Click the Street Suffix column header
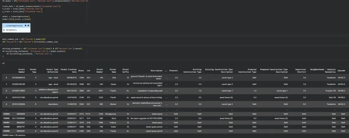The image size is (349, 138). pyautogui.click(x=125, y=71)
